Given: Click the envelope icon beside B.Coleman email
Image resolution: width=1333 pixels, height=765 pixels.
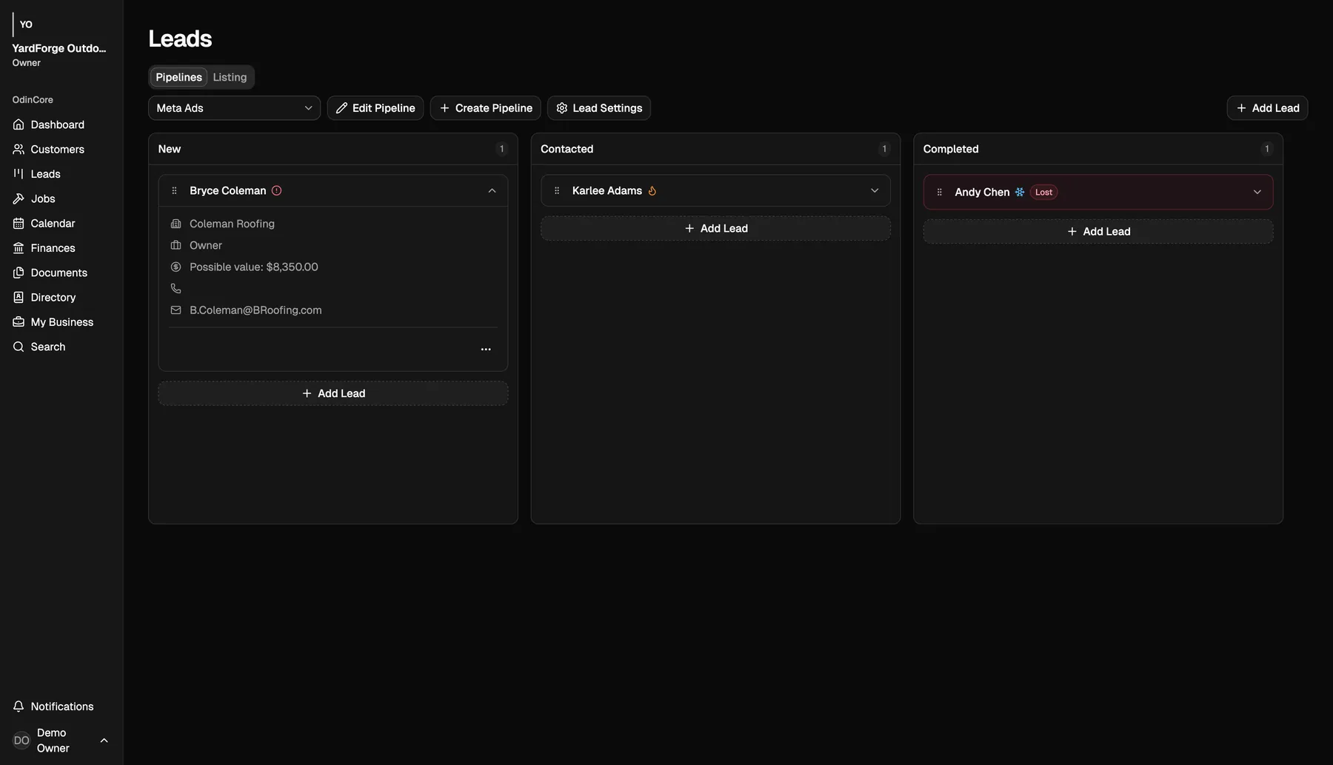Looking at the screenshot, I should pyautogui.click(x=176, y=310).
